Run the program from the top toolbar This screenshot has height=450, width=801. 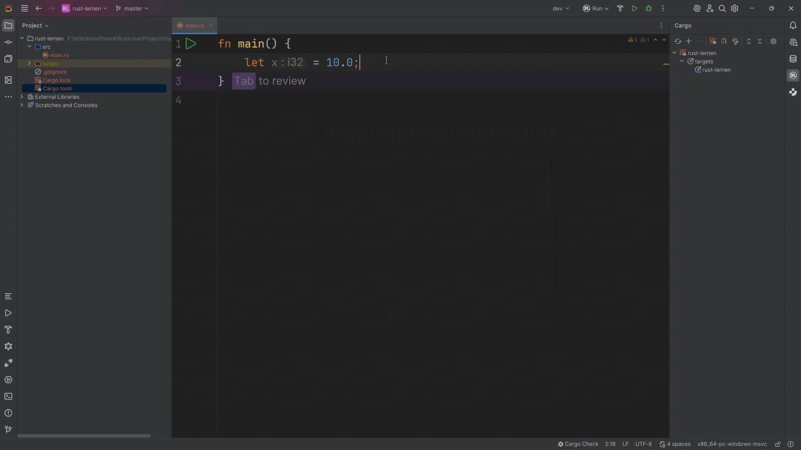click(635, 9)
